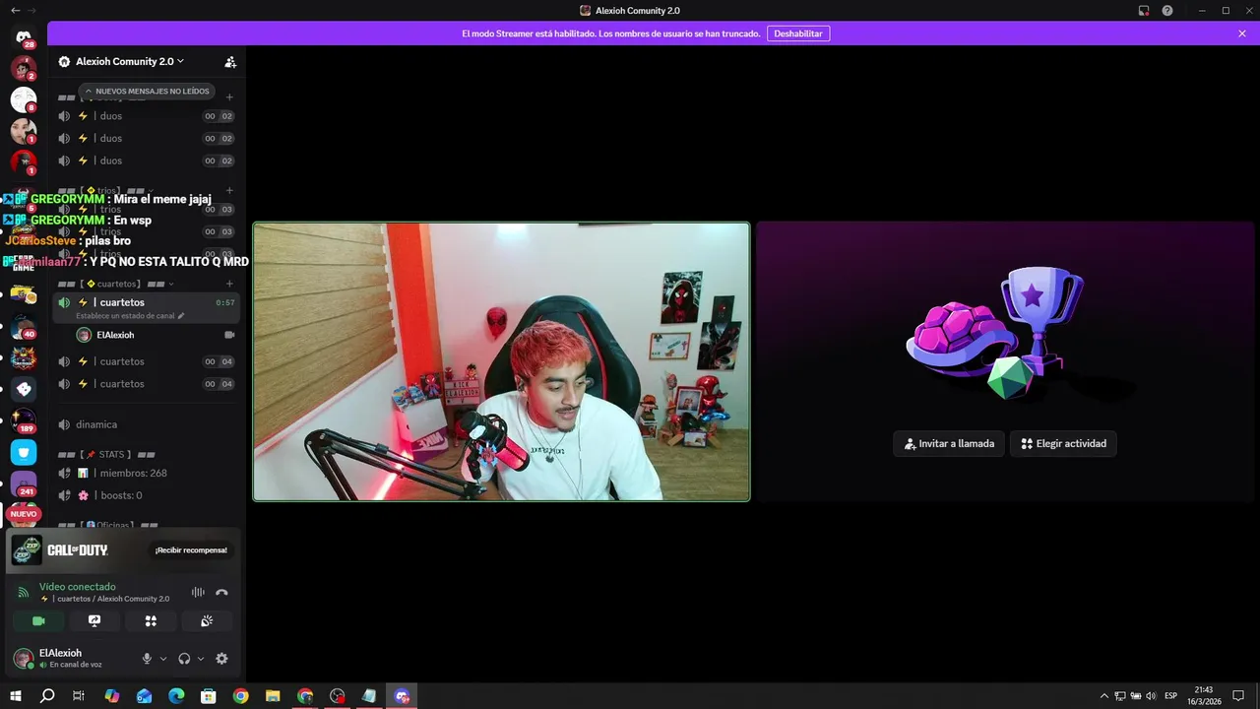Image resolution: width=1260 pixels, height=709 pixels.
Task: Go back with the arrow in title bar
Action: coord(15,10)
